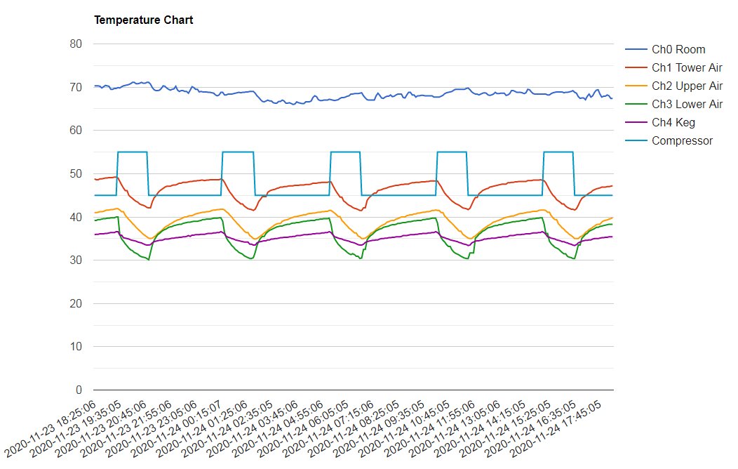Click the Ch4 Keg legend label
The width and height of the screenshot is (738, 469).
[673, 122]
